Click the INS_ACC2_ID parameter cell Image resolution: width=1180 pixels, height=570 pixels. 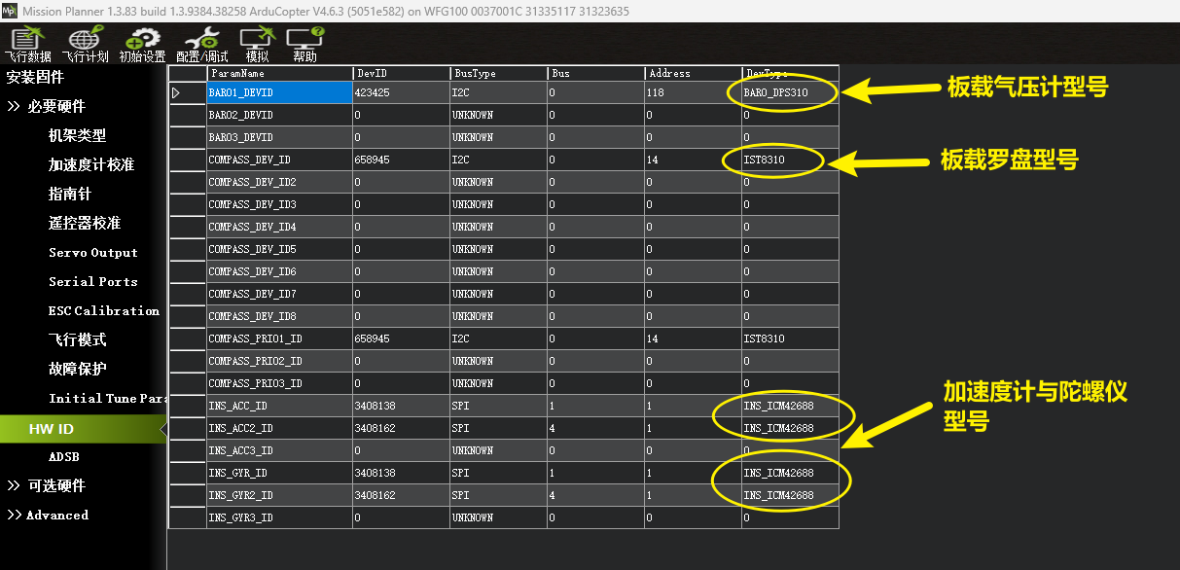coord(279,428)
